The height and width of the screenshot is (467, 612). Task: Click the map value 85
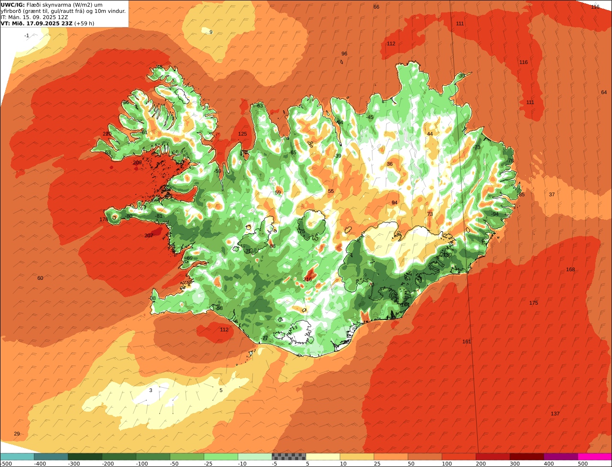click(522, 194)
